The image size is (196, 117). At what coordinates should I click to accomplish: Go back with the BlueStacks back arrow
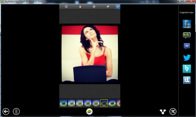click(6, 112)
